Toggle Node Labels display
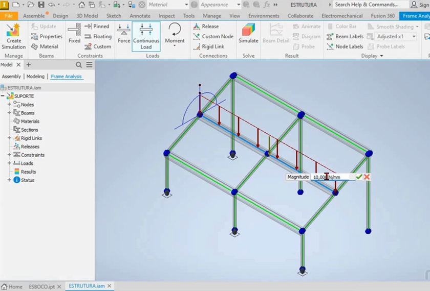 tap(345, 46)
